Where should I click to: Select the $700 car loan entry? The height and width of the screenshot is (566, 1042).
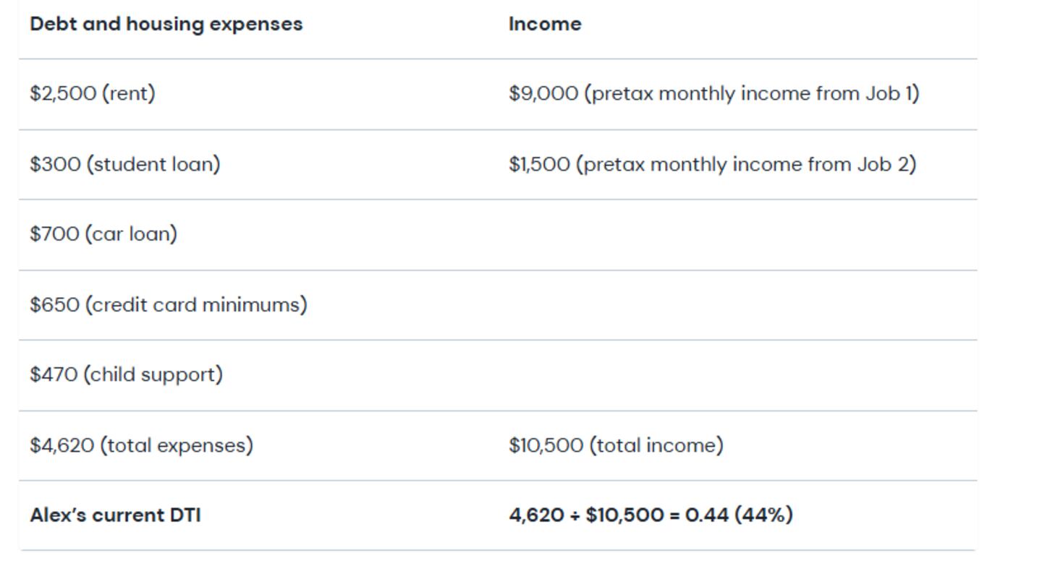[x=103, y=234]
